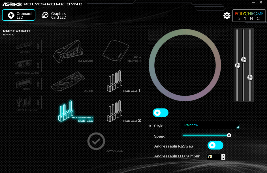Viewport: 267px width, 173px height.
Task: Click the SSD component sync icon
Action: point(24,83)
